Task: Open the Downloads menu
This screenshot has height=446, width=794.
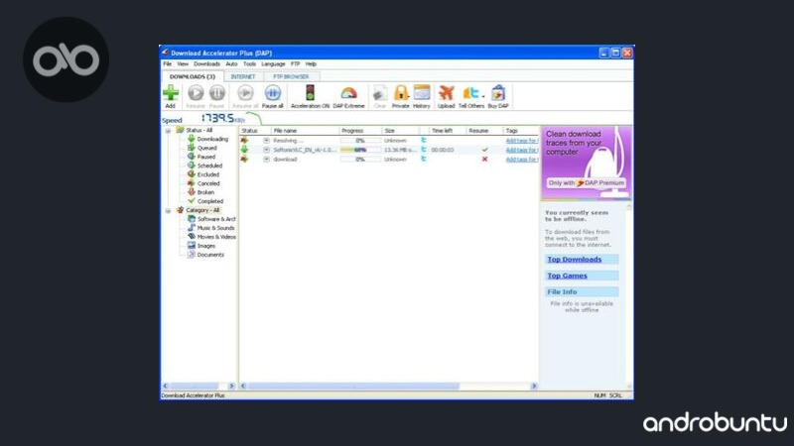Action: pos(206,64)
